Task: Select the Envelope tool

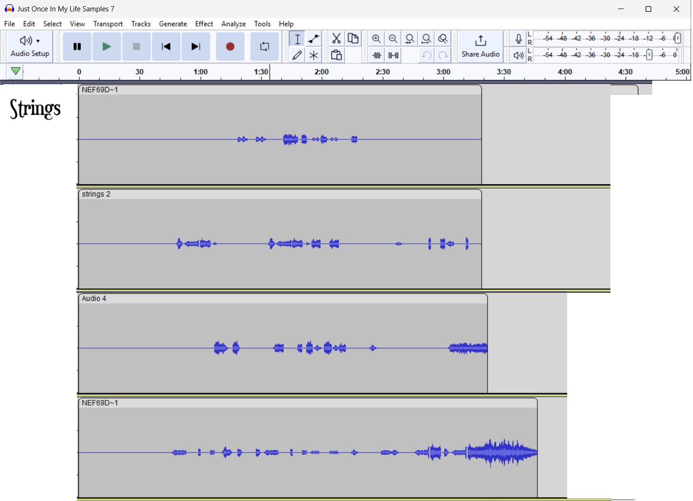Action: (314, 39)
